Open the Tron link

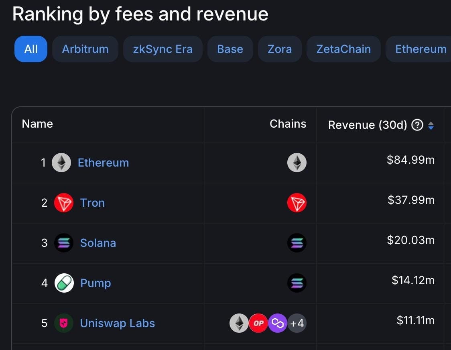coord(93,203)
